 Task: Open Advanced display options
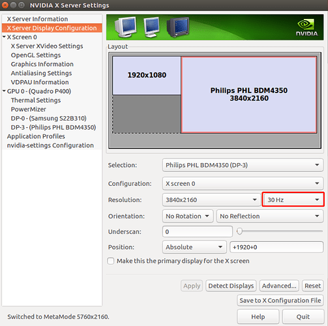[x=279, y=286]
